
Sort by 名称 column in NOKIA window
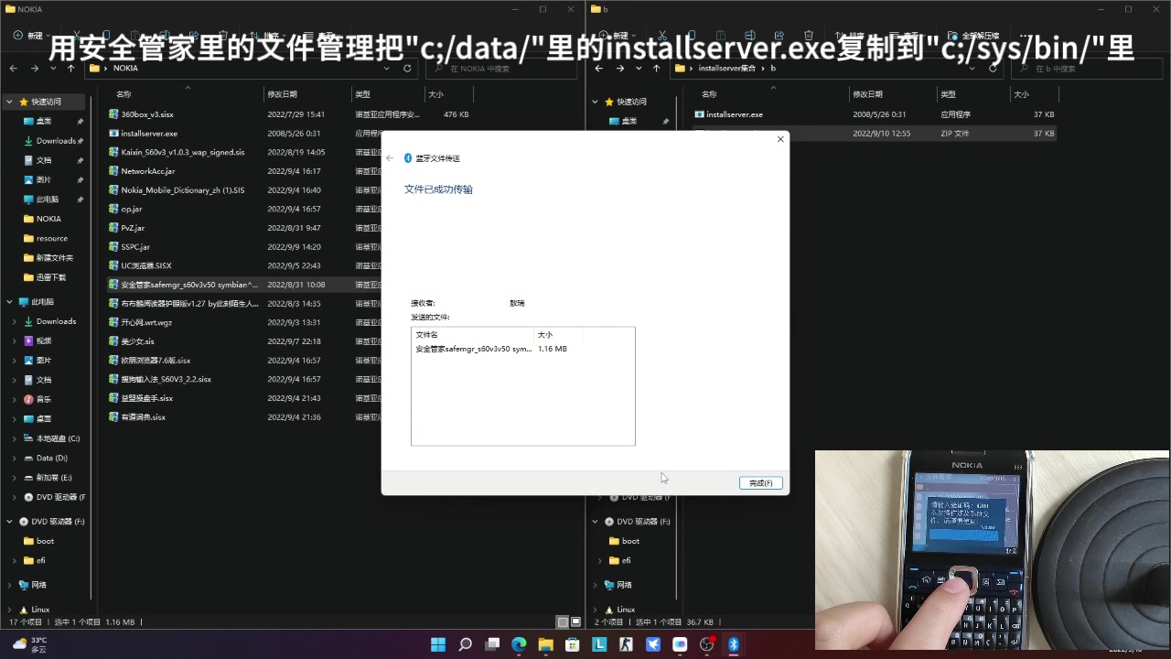coord(124,94)
